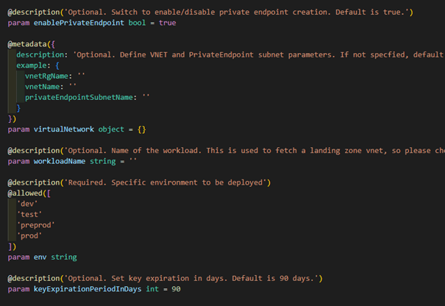Click the privateEndpointSubnetName property
The width and height of the screenshot is (445, 306).
pyautogui.click(x=80, y=96)
